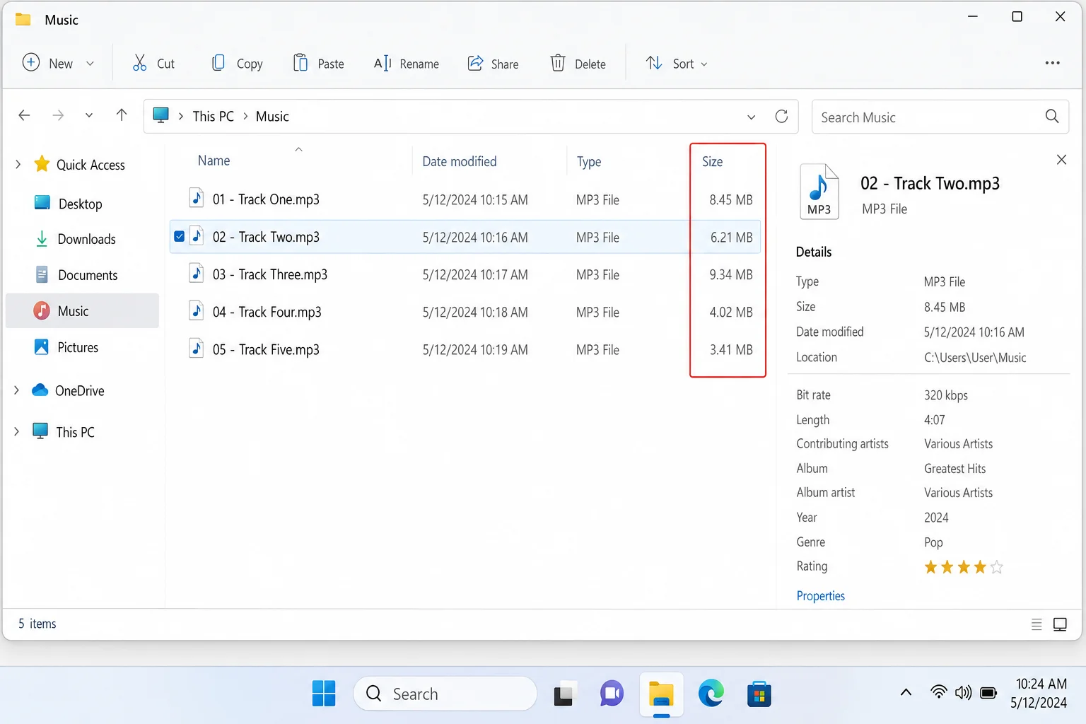Viewport: 1086px width, 724px height.
Task: Go forward with the right arrow
Action: (x=58, y=115)
